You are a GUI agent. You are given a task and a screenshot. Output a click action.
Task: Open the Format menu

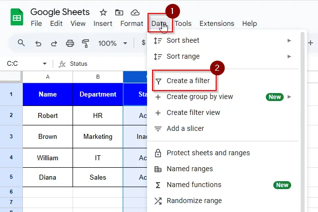point(132,23)
